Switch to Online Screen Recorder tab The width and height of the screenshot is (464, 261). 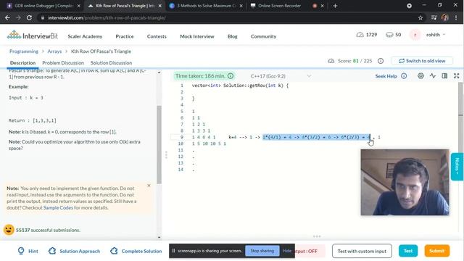point(280,6)
